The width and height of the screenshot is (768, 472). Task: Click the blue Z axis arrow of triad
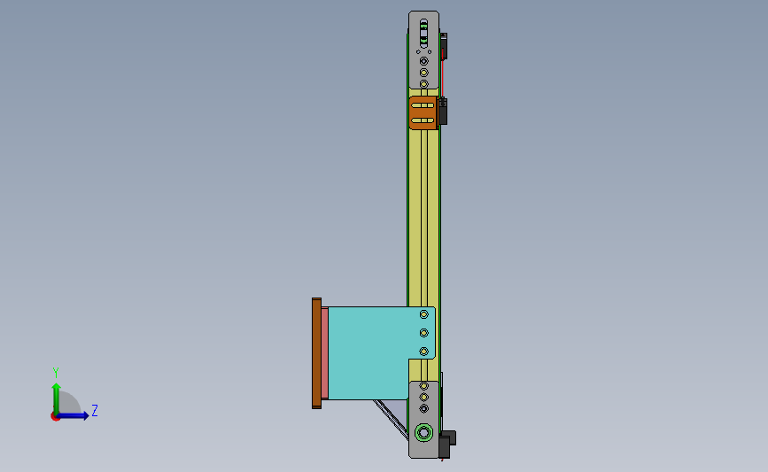pos(74,416)
